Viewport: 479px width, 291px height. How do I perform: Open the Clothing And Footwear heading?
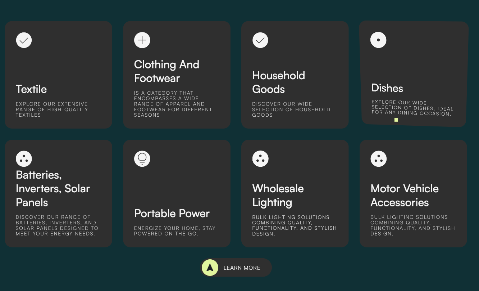[x=166, y=71]
